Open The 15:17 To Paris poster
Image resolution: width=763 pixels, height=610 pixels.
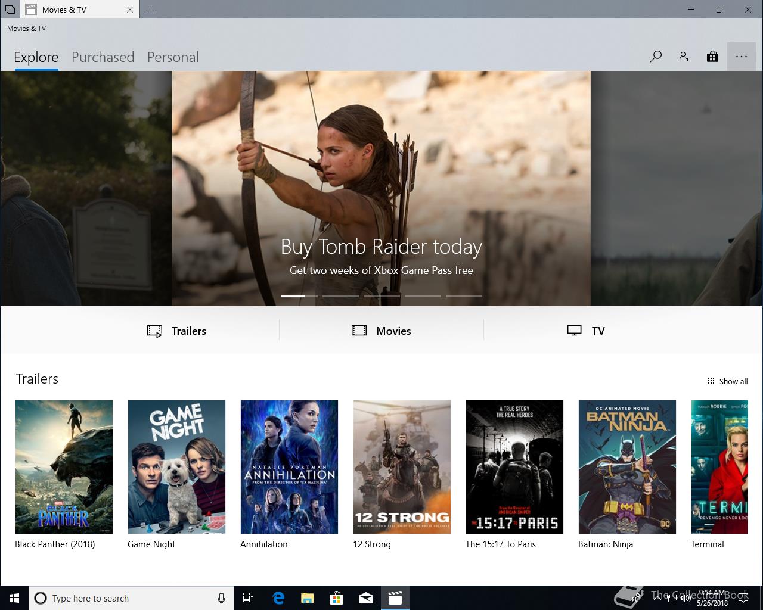[x=514, y=467]
